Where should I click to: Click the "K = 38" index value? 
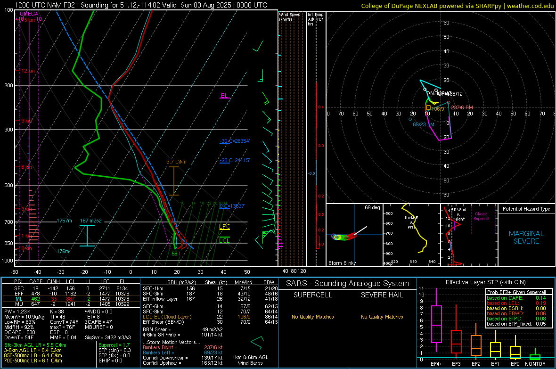click(x=57, y=312)
